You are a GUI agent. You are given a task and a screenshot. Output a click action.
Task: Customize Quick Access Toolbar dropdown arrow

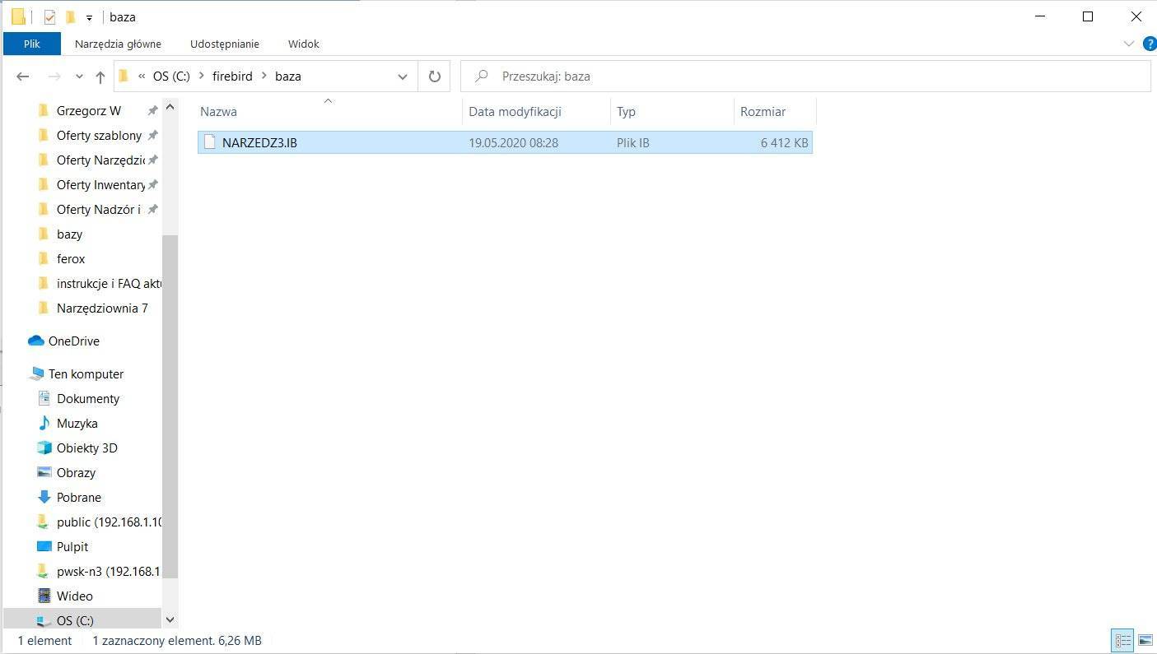(x=89, y=17)
